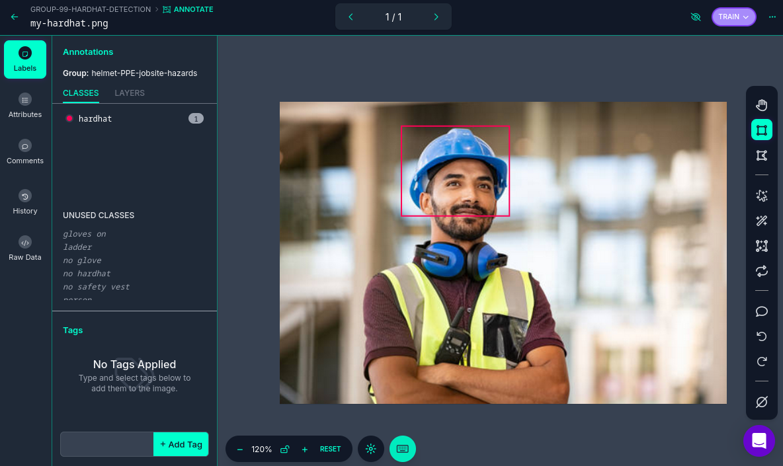Image resolution: width=783 pixels, height=466 pixels.
Task: Toggle annotation visibility eye icon
Action: (696, 17)
